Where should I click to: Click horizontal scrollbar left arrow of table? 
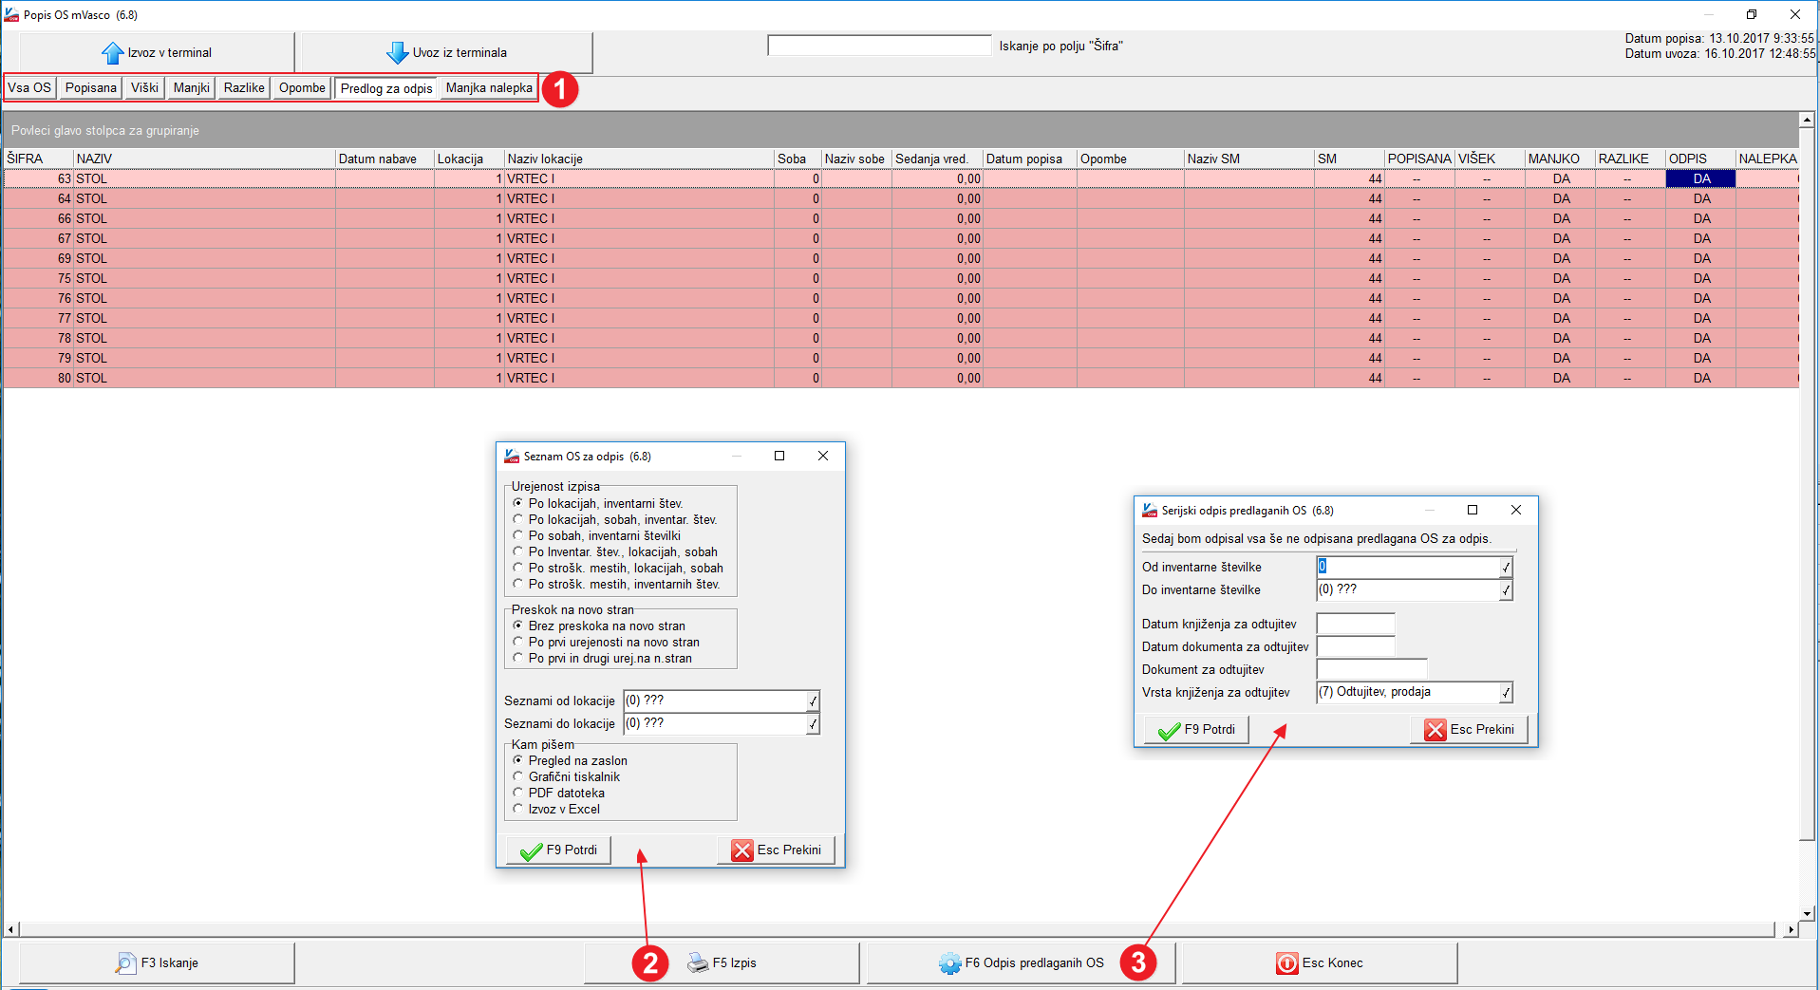[10, 930]
